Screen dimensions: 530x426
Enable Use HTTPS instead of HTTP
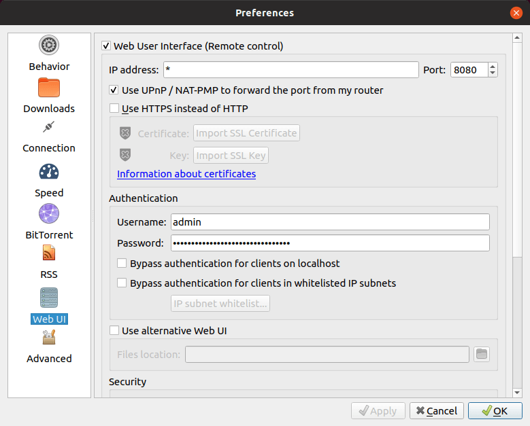(x=114, y=108)
